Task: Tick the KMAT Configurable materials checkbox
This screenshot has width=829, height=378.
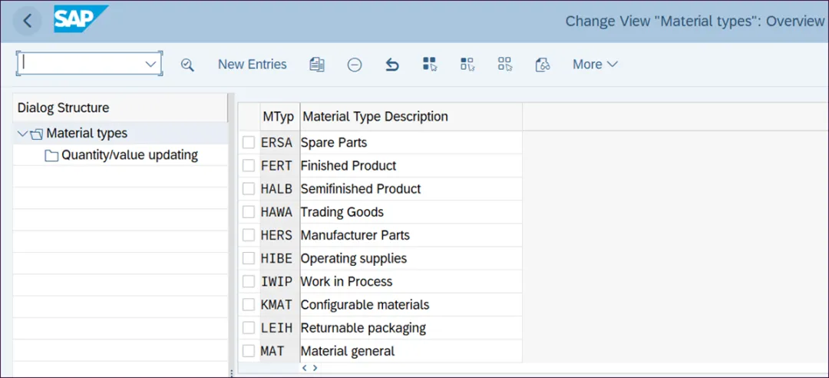Action: [249, 304]
